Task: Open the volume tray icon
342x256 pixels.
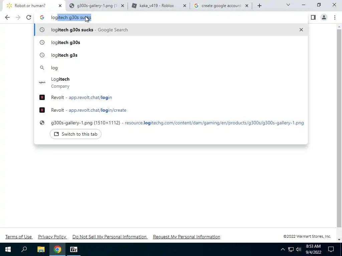Action: click(x=299, y=249)
